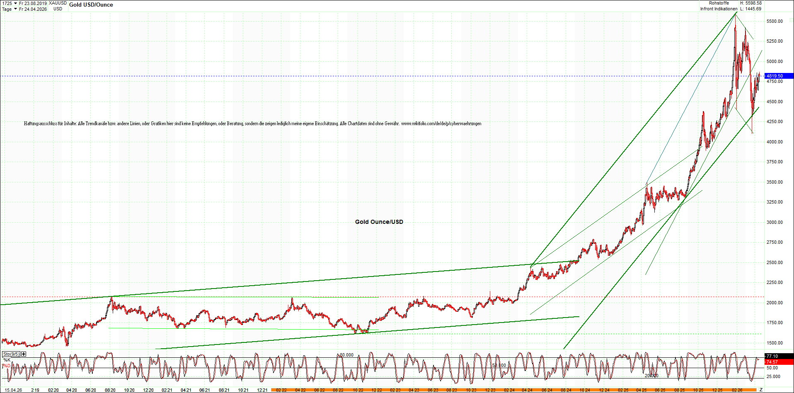Click the start date Fr 23.08.2019
The image size is (794, 393).
click(x=33, y=3)
